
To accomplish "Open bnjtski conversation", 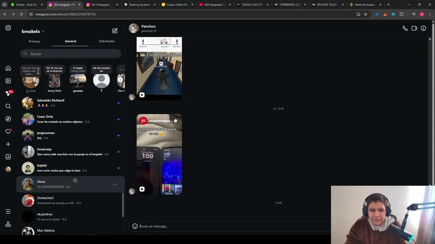I will click(70, 168).
